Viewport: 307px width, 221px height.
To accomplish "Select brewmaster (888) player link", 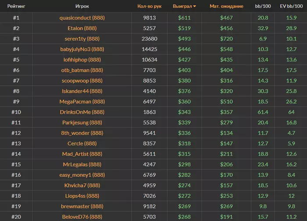I will click(82, 206).
